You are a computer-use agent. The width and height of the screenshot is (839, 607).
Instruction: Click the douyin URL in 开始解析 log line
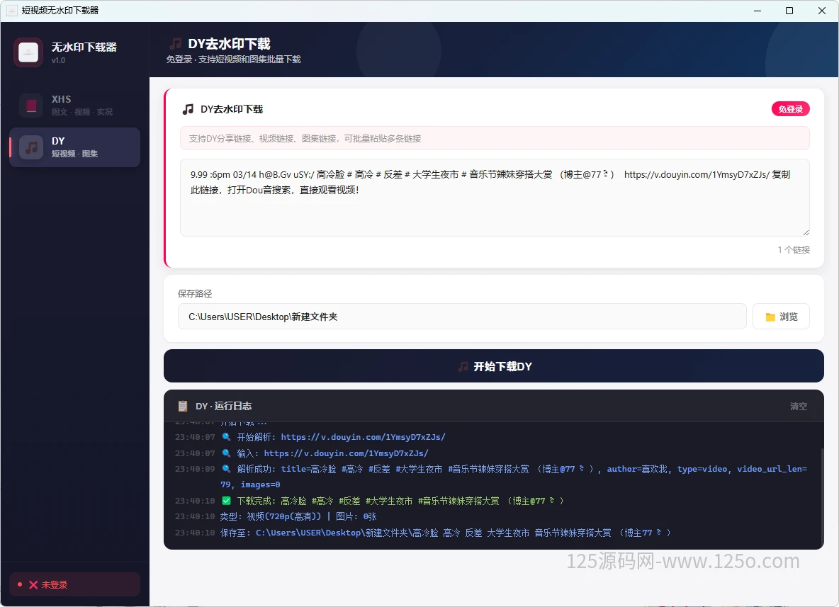point(363,437)
